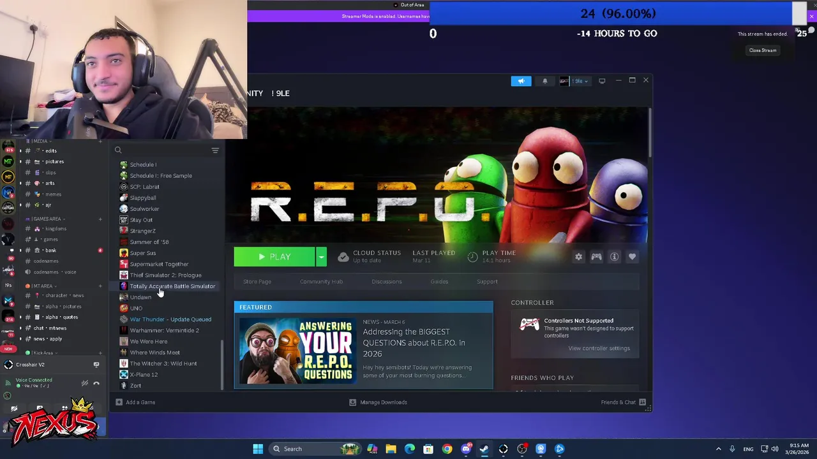Show R.E.P.O. game info icon

pyautogui.click(x=614, y=257)
